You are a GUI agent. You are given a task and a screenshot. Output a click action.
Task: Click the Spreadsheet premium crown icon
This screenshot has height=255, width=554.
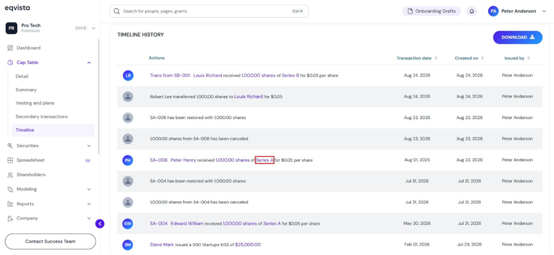pos(88,160)
